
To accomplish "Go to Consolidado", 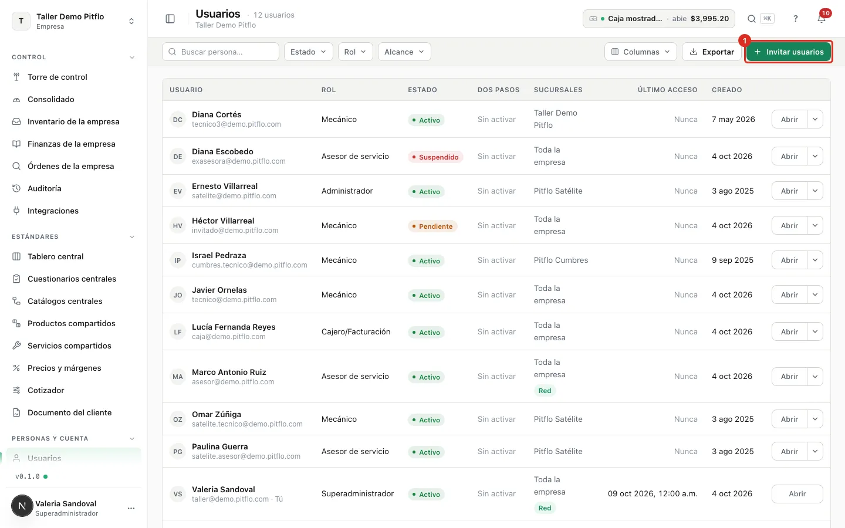I will pyautogui.click(x=73, y=99).
